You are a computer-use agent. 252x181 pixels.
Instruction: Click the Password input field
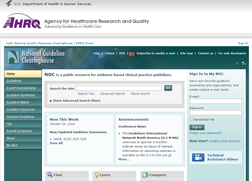pyautogui.click(x=216, y=113)
